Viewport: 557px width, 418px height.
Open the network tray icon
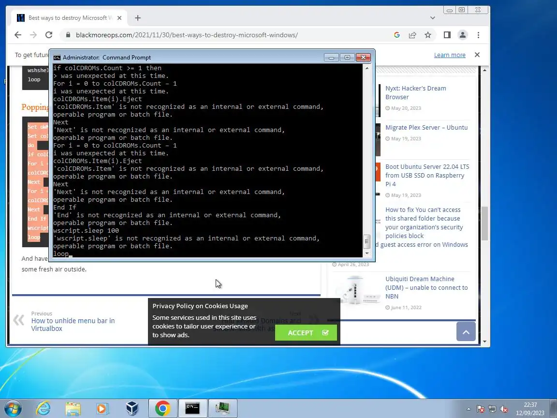tap(492, 409)
